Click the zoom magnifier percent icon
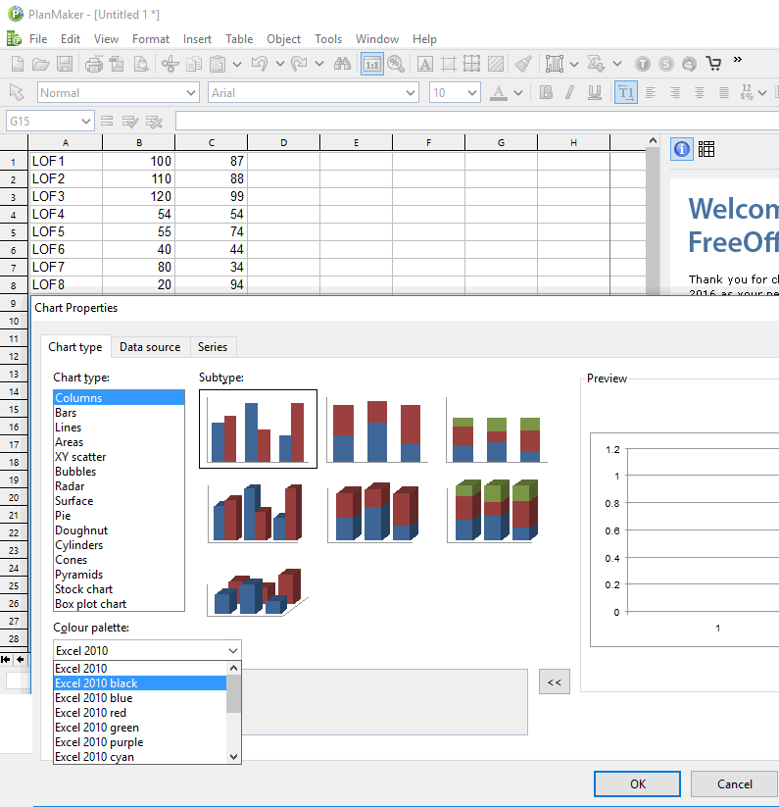 pyautogui.click(x=396, y=64)
